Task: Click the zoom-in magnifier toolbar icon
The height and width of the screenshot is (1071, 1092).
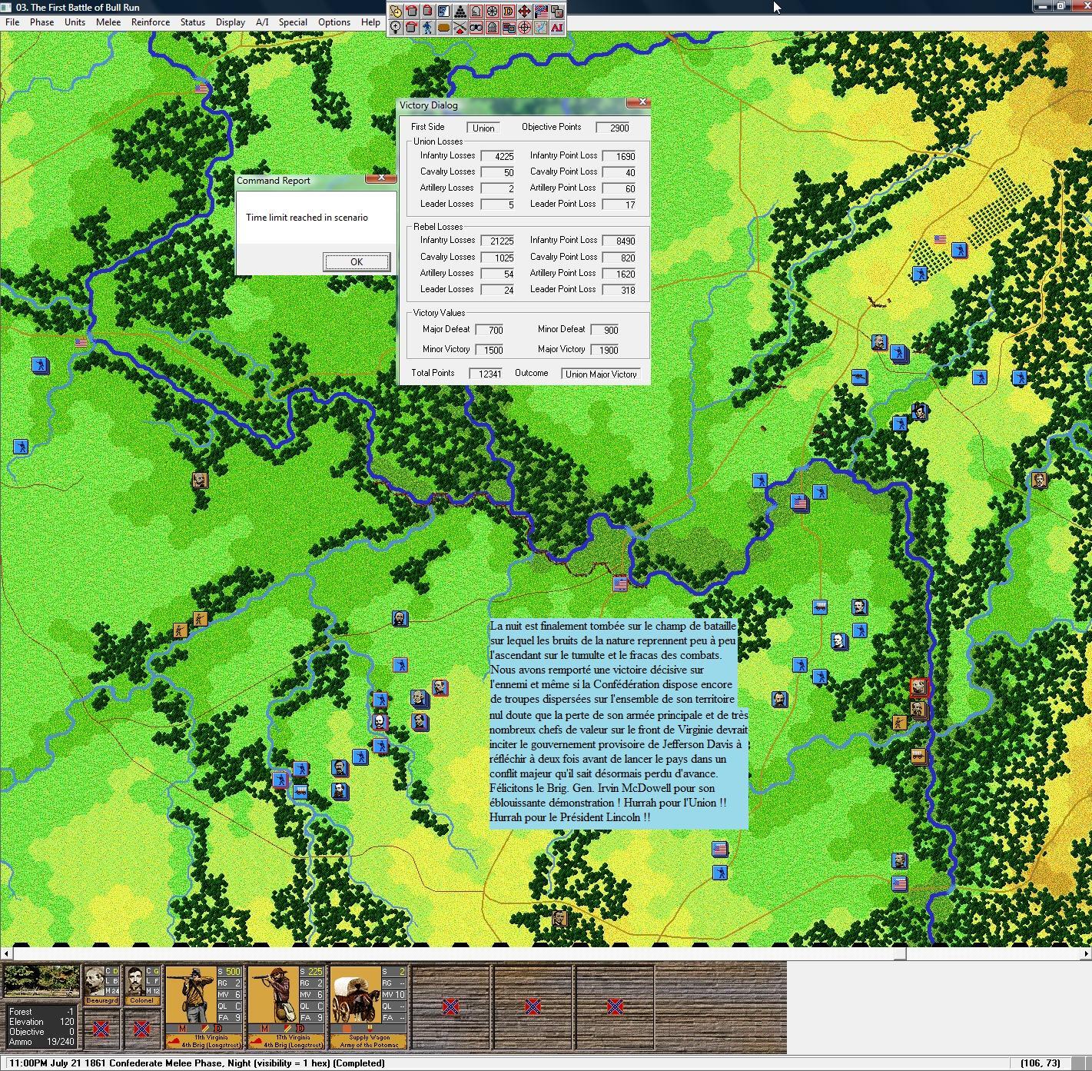Action: click(x=396, y=28)
